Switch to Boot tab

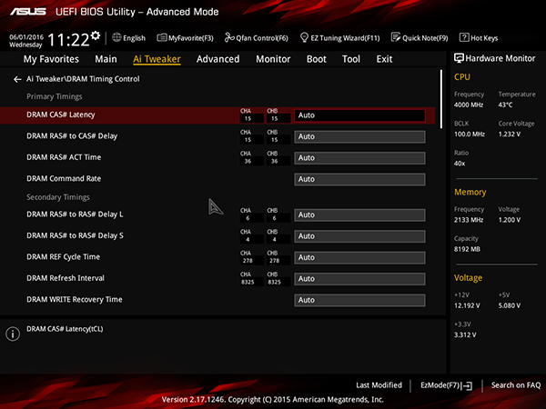click(316, 59)
